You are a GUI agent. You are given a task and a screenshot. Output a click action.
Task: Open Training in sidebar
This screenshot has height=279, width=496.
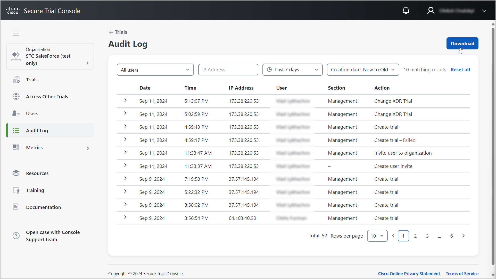point(35,190)
